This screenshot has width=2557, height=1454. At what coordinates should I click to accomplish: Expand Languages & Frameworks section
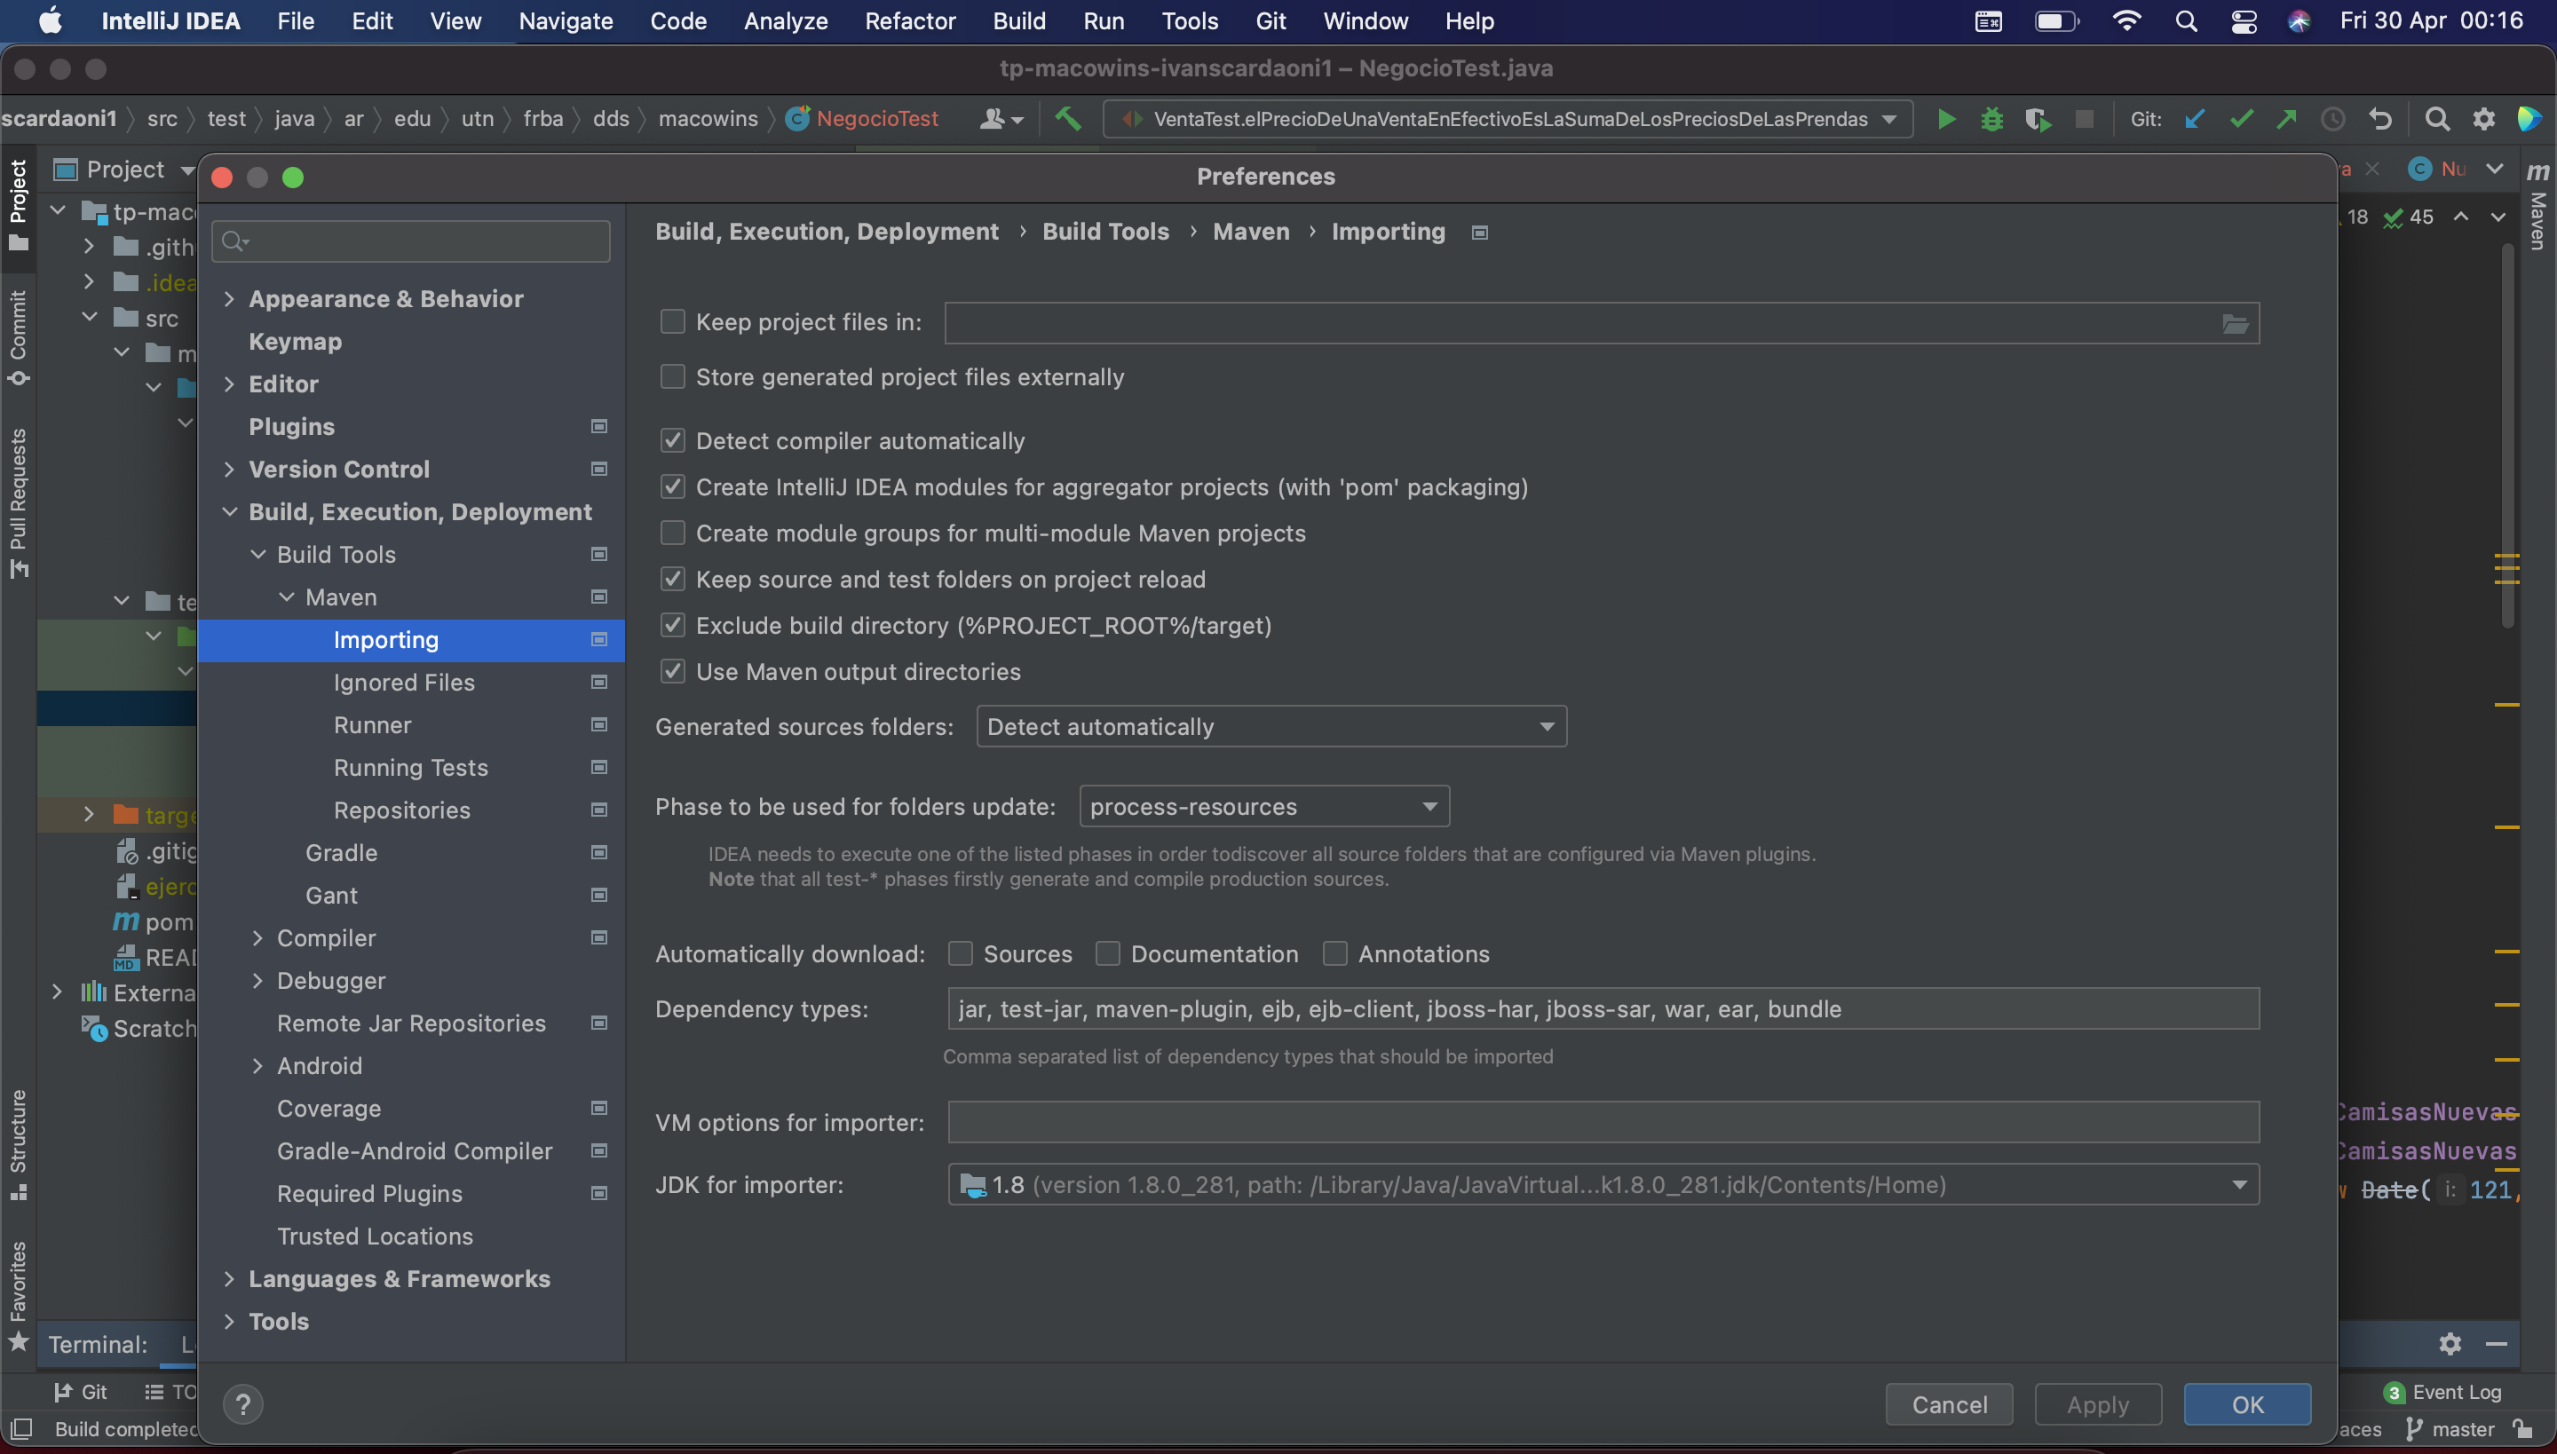230,1278
